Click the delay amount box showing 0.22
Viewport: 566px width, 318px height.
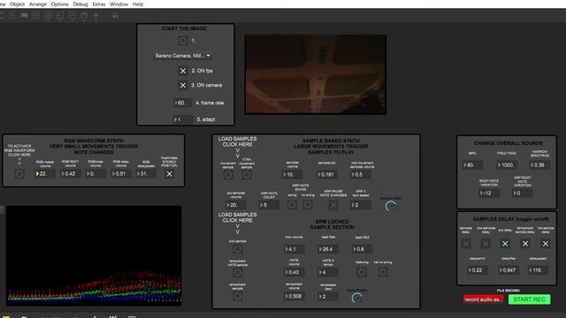click(x=478, y=270)
